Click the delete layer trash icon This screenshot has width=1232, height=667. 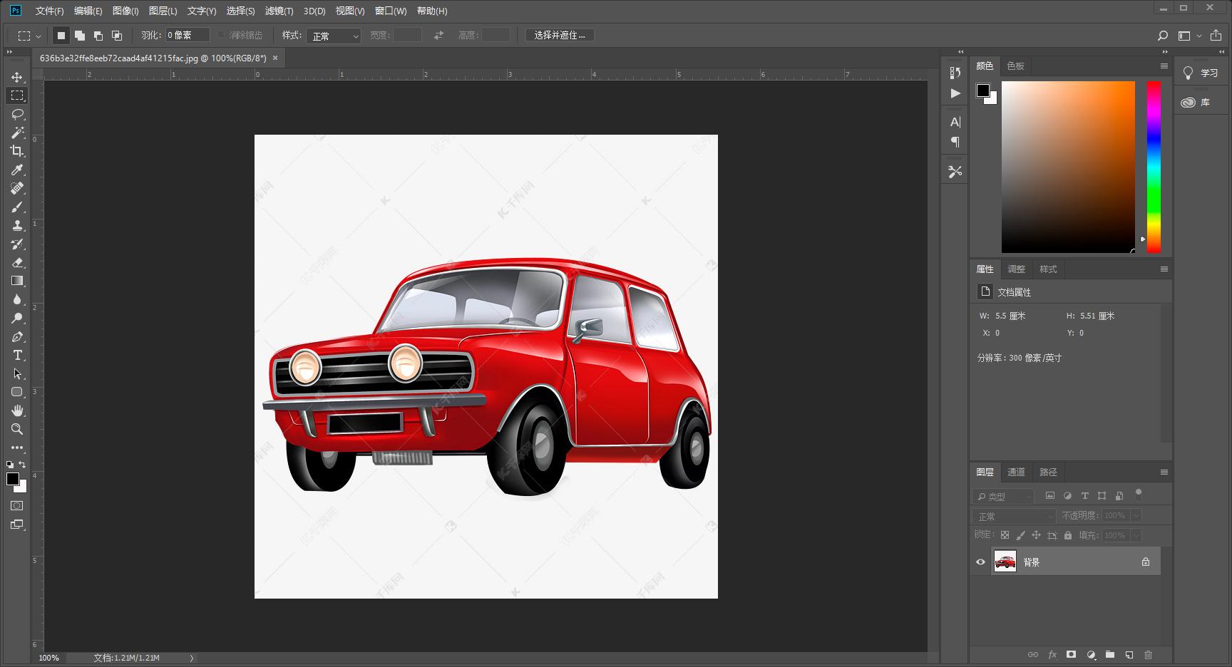[1148, 654]
